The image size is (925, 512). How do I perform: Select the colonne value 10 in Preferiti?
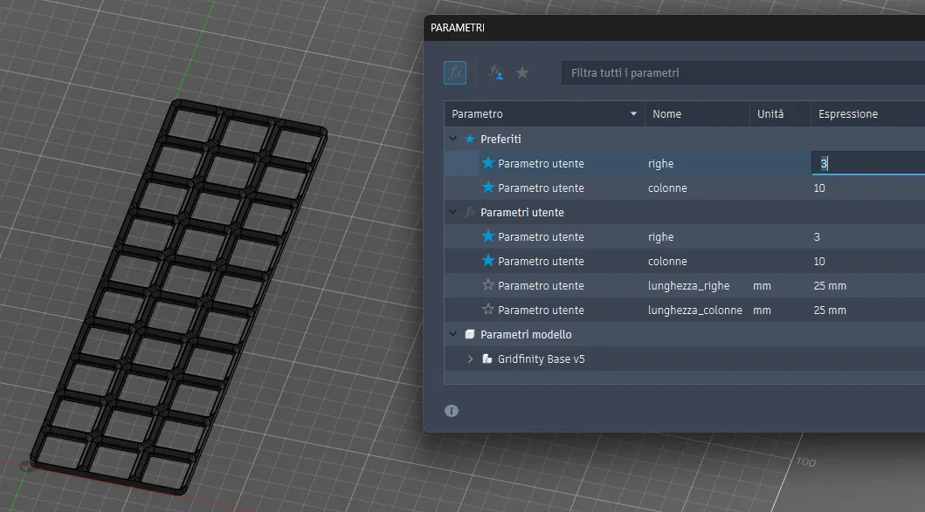pos(819,188)
